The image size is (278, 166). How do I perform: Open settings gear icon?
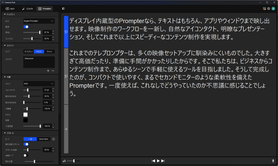coord(269,8)
